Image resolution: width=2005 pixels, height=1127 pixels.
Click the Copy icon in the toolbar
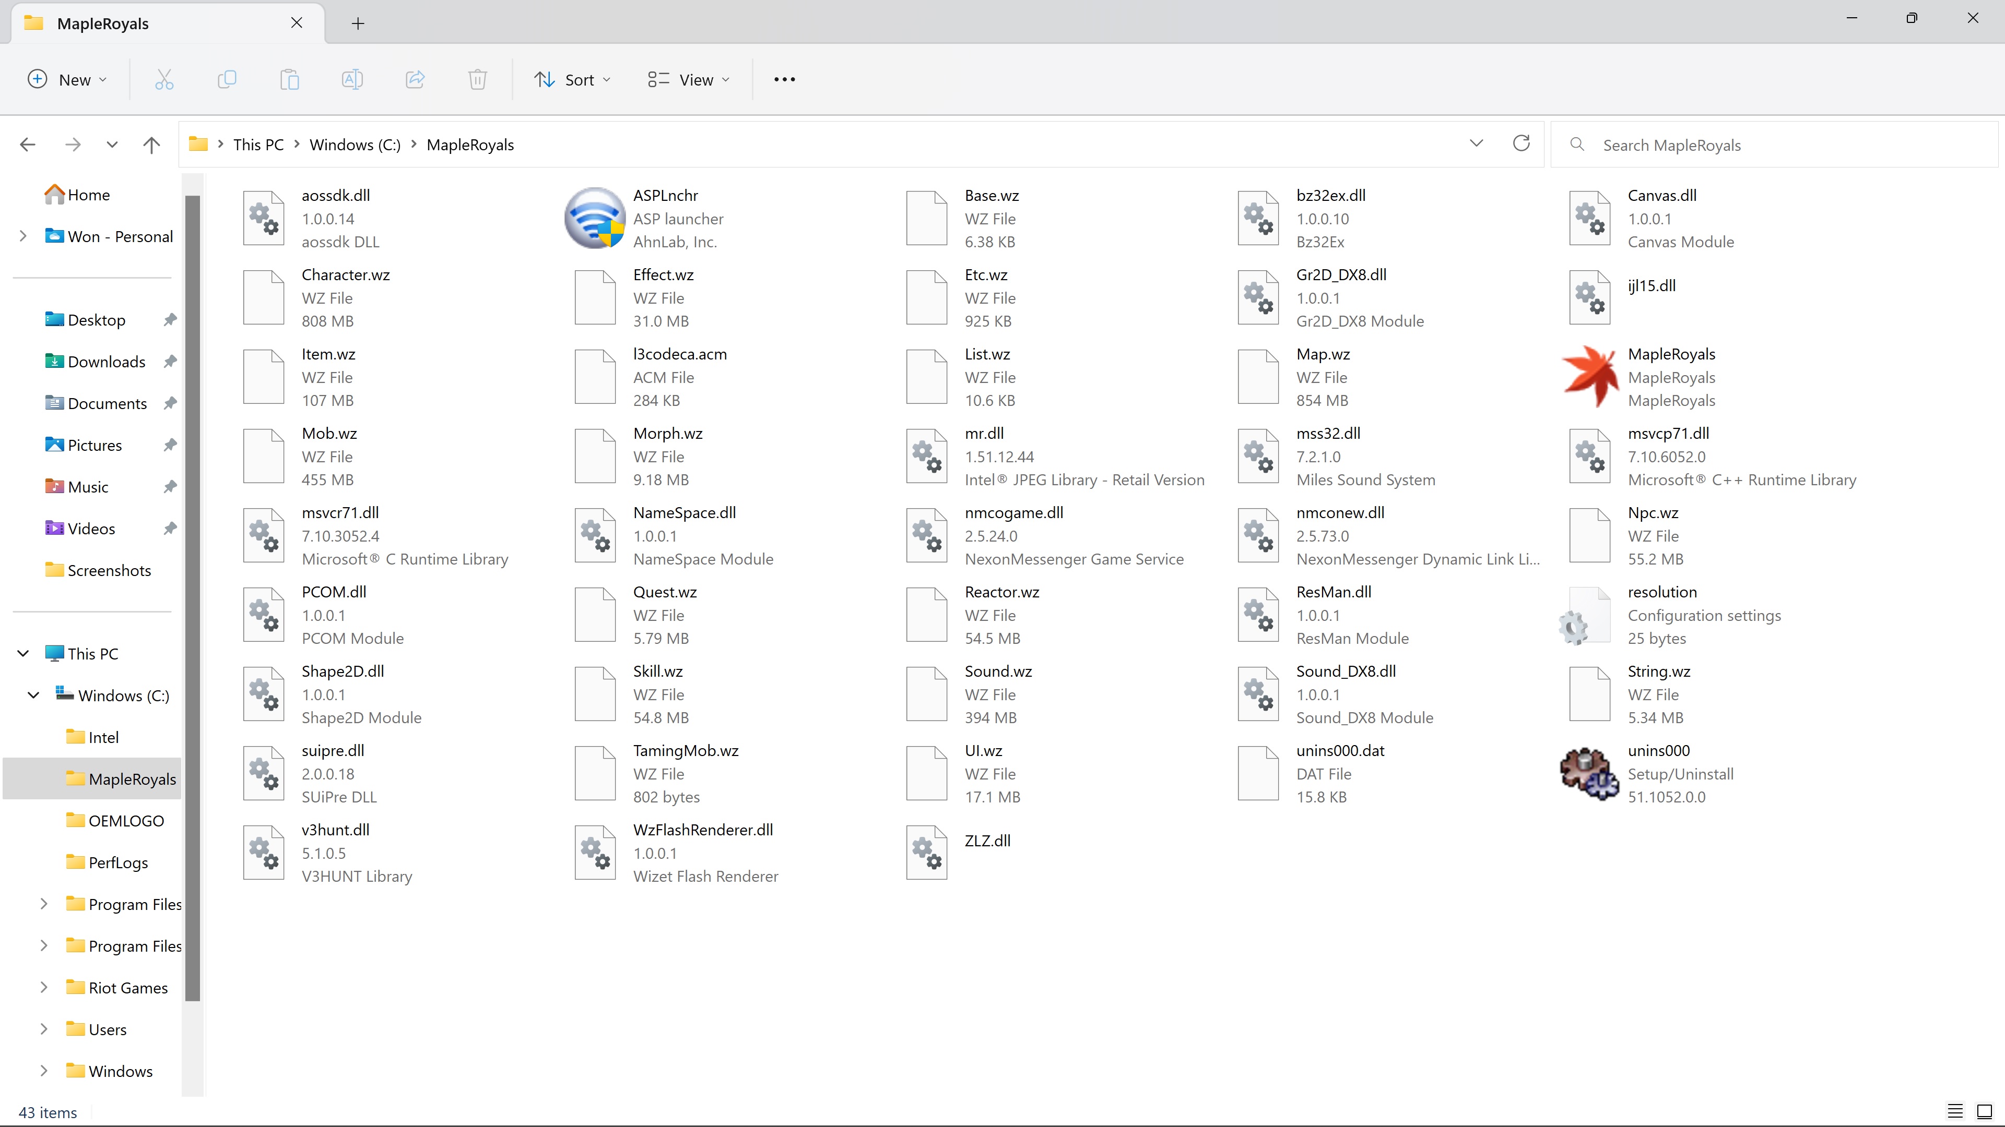tap(227, 79)
